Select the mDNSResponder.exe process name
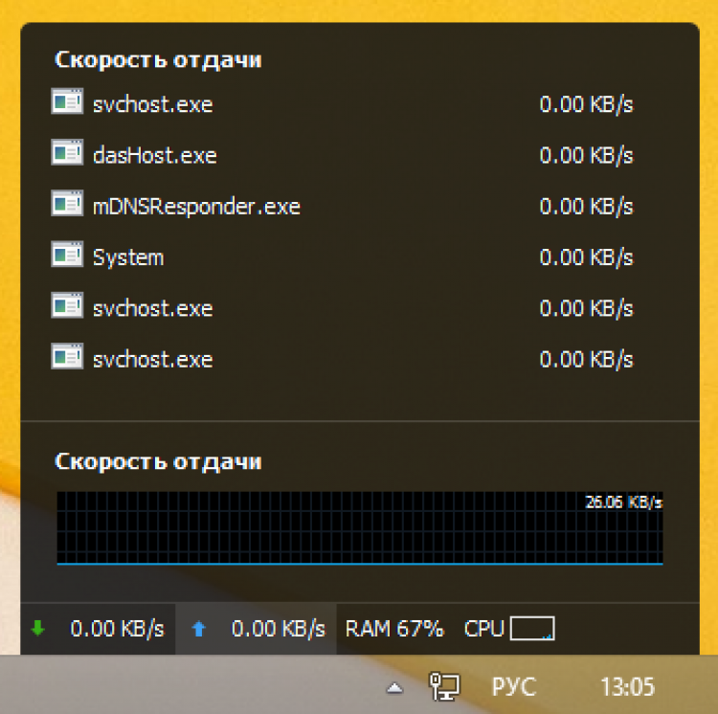718x714 pixels. point(196,206)
